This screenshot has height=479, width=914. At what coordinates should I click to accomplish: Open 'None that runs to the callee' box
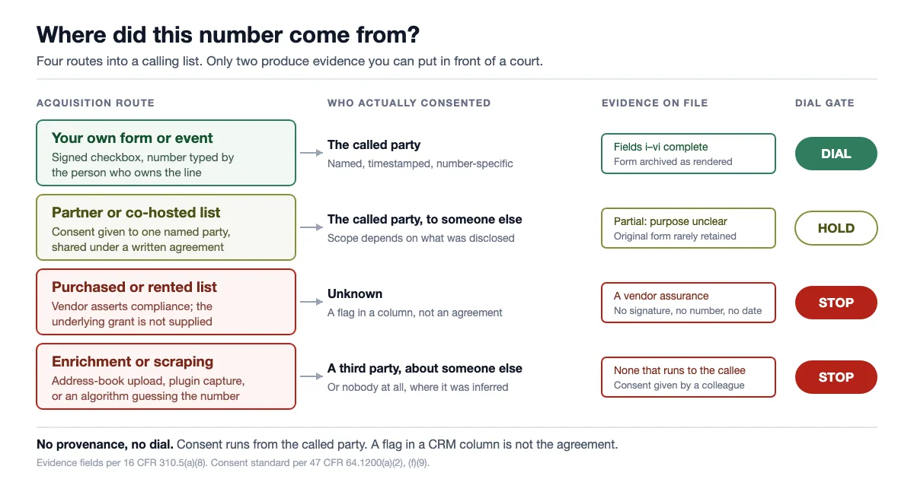pyautogui.click(x=689, y=377)
